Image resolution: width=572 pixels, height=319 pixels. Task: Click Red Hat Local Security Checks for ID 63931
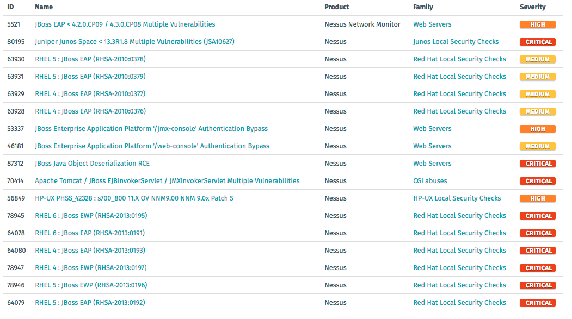[460, 77]
